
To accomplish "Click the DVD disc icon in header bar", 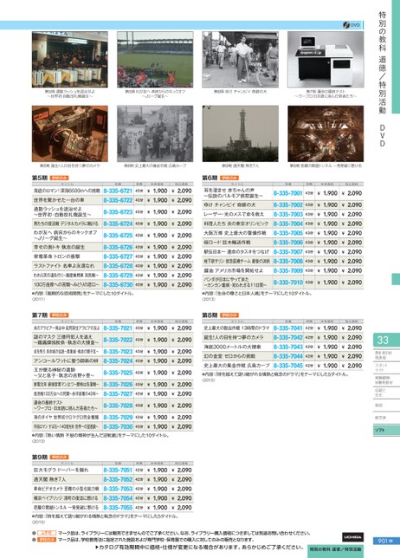I will pos(346,25).
